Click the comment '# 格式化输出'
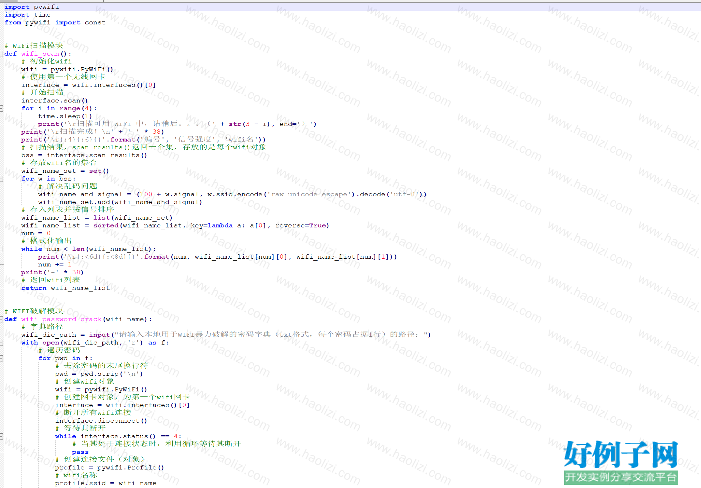Image resolution: width=701 pixels, height=488 pixels. pos(47,241)
